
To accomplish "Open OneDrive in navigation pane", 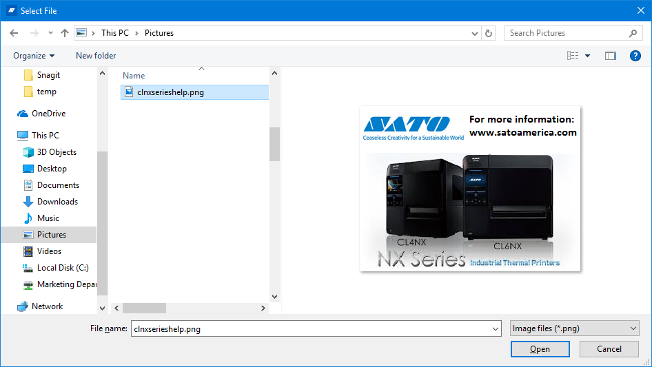I will 49,114.
